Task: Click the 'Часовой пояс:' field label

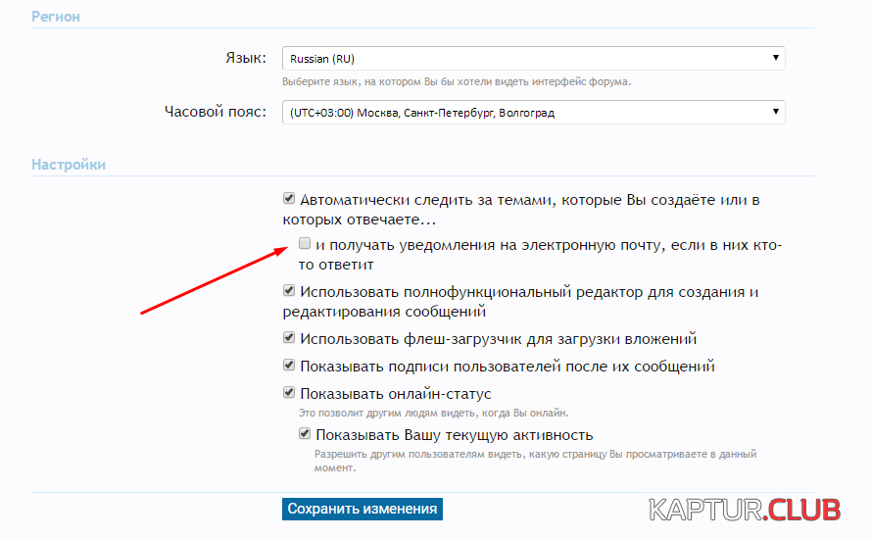Action: click(215, 112)
